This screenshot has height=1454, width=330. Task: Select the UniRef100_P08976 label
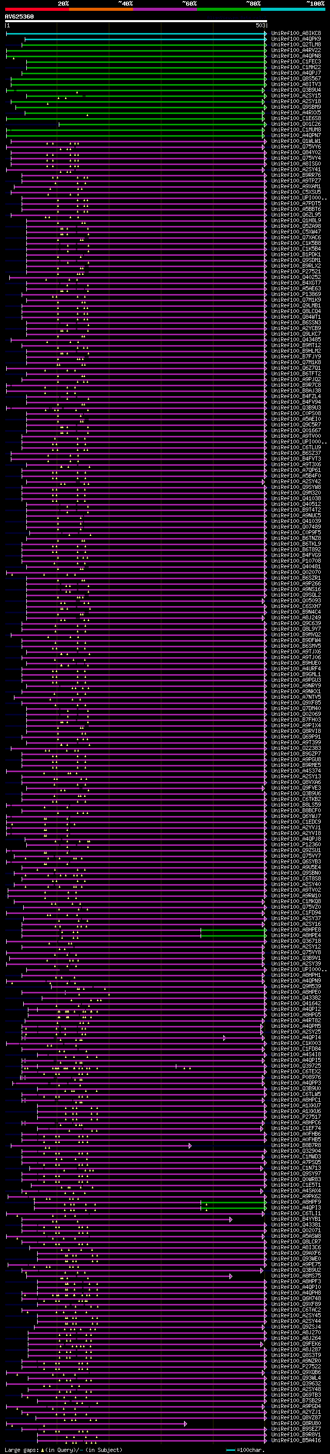click(295, 1077)
